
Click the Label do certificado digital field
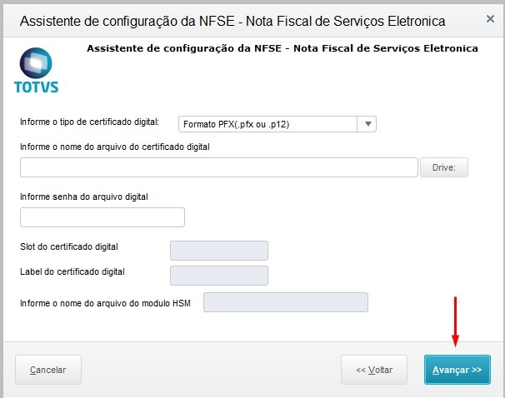coord(218,276)
